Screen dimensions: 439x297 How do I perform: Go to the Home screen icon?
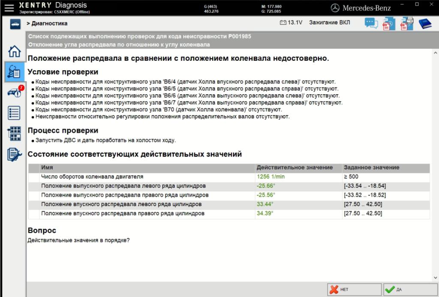click(x=15, y=51)
